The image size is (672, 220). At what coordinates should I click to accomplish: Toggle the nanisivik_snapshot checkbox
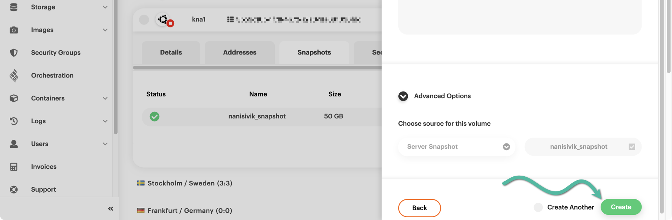(x=632, y=147)
